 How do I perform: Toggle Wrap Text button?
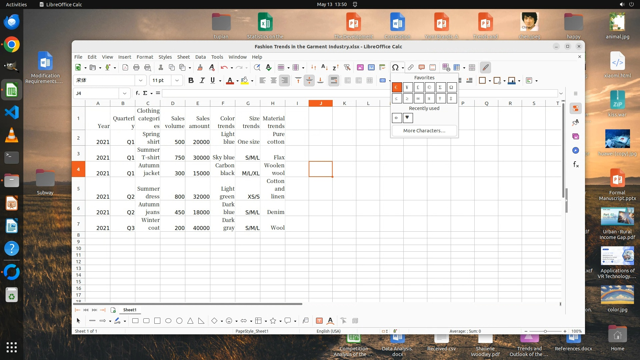coord(334,80)
